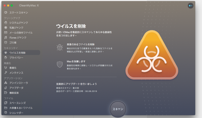Open the assistant dots button in the top right

[x=190, y=6]
